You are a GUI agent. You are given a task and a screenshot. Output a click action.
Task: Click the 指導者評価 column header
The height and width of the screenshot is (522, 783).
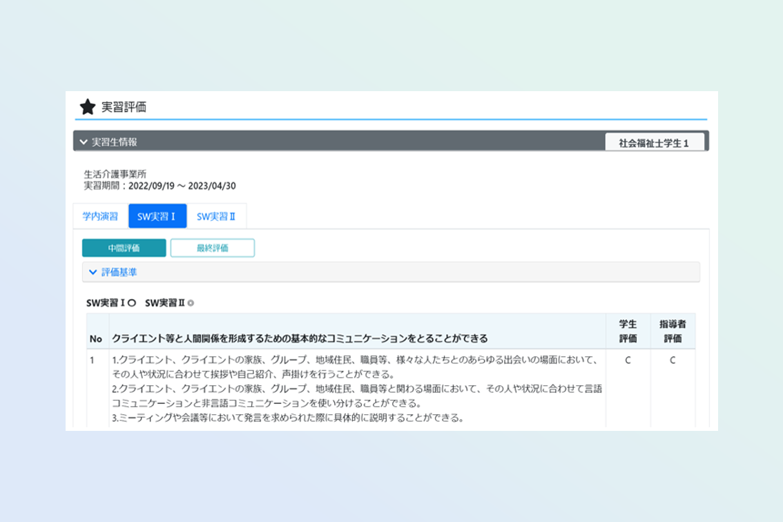tap(672, 331)
